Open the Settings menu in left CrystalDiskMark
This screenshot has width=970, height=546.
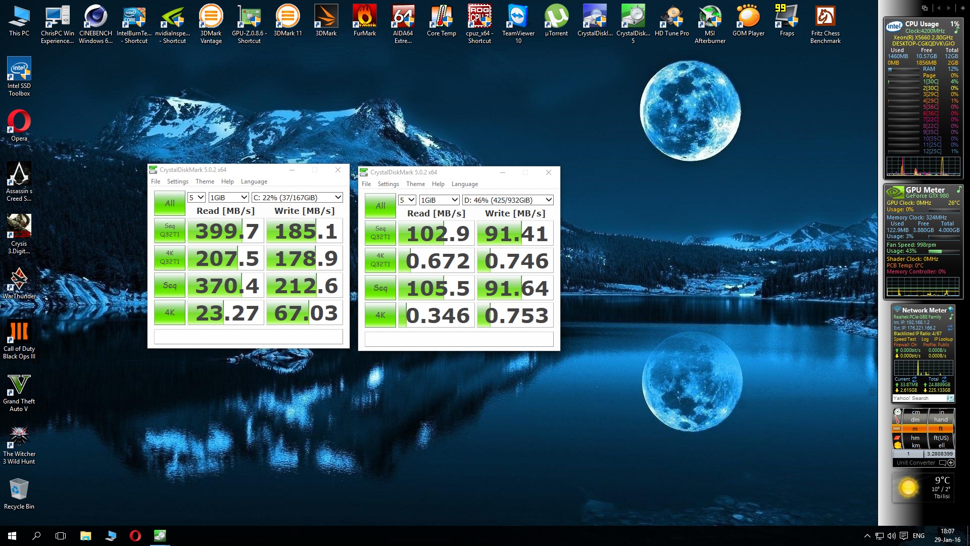(177, 181)
